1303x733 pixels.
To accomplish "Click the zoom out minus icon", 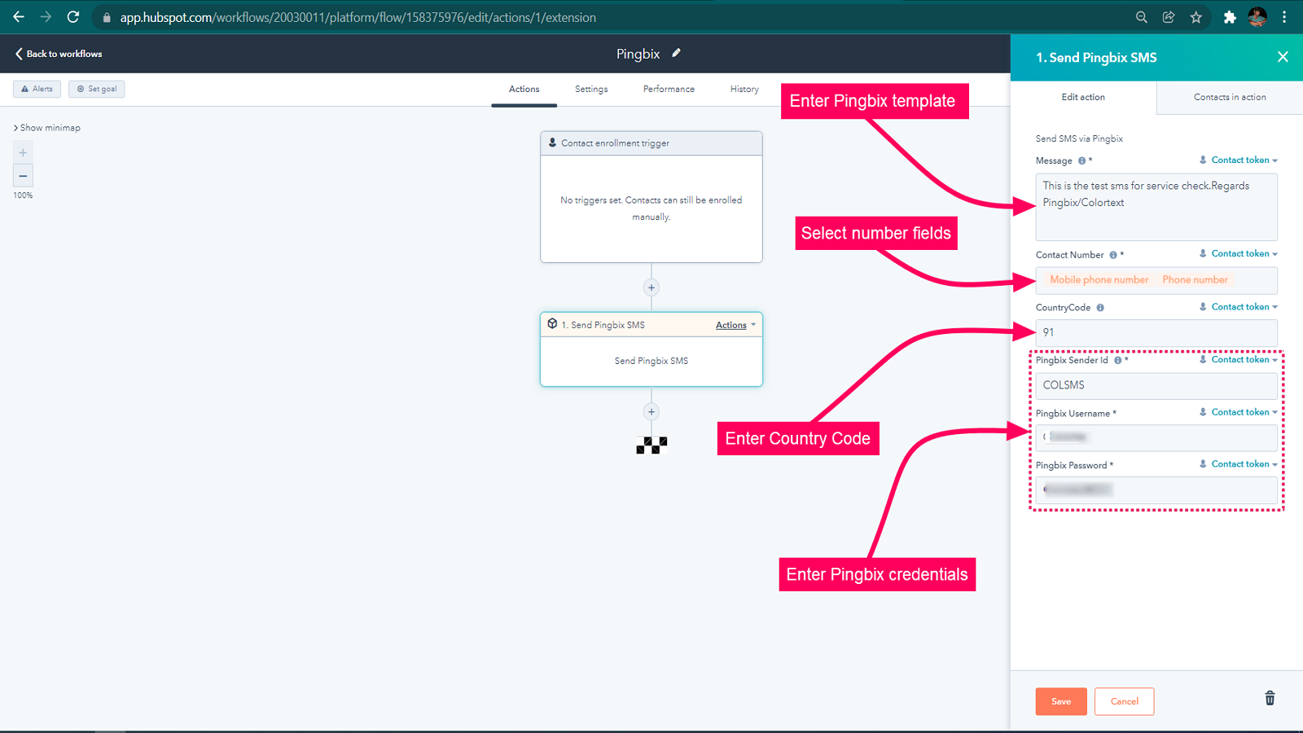I will point(23,176).
